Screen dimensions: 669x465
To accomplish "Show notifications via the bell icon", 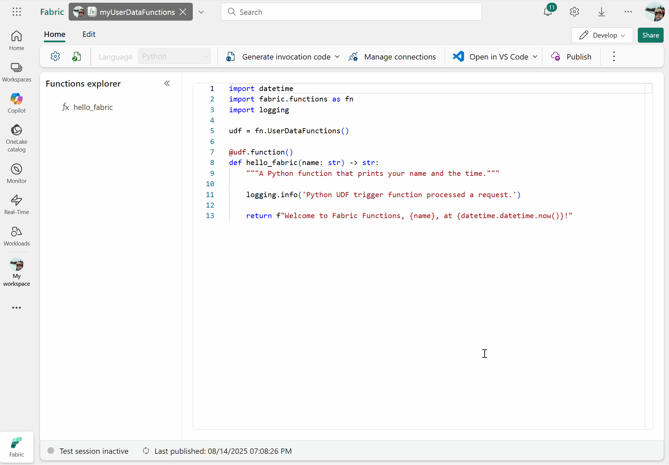I will (x=548, y=11).
